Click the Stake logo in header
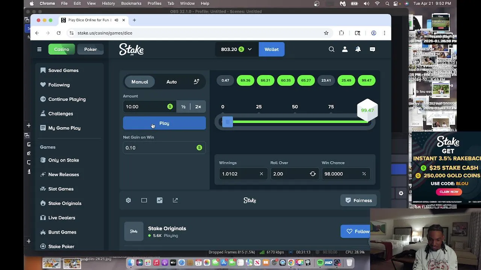The image size is (481, 270). click(132, 49)
